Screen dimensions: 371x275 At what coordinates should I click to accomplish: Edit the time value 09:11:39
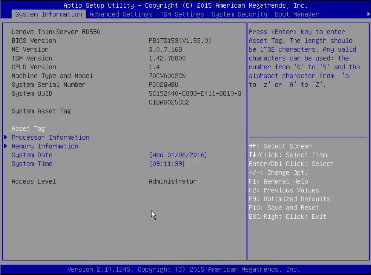tap(167, 164)
